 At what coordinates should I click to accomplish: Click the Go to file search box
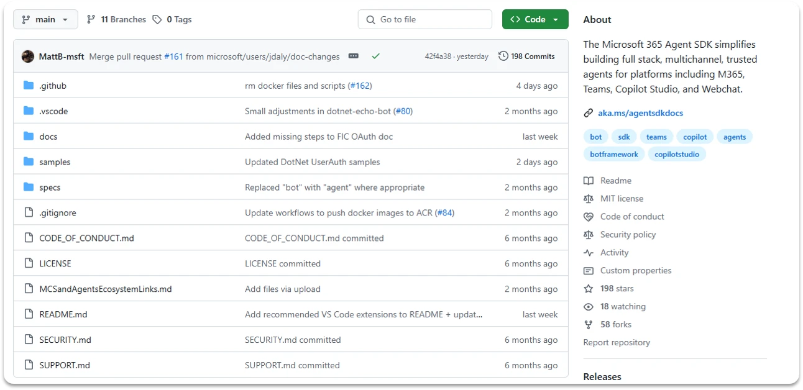point(424,19)
